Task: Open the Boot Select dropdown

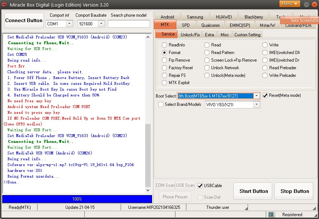Action: coord(257,96)
